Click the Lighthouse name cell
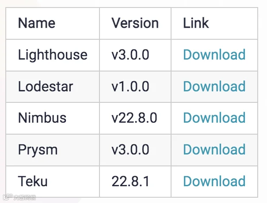267x203 pixels. (x=53, y=55)
